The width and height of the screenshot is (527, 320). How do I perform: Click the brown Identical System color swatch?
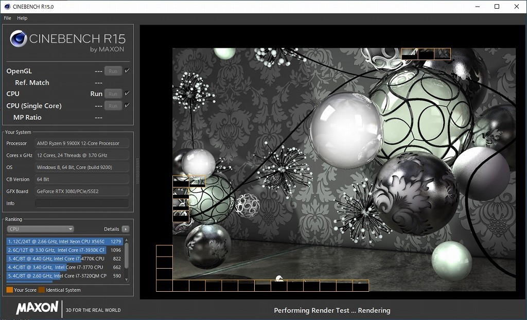(x=41, y=290)
